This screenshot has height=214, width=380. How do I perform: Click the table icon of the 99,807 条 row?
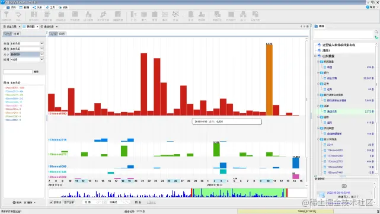coord(325,78)
